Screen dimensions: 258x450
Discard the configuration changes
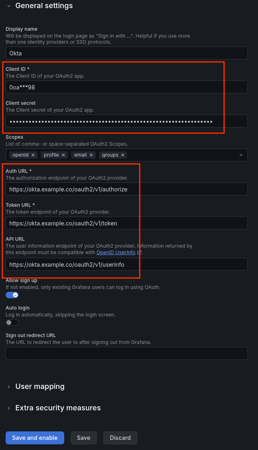[x=120, y=438]
